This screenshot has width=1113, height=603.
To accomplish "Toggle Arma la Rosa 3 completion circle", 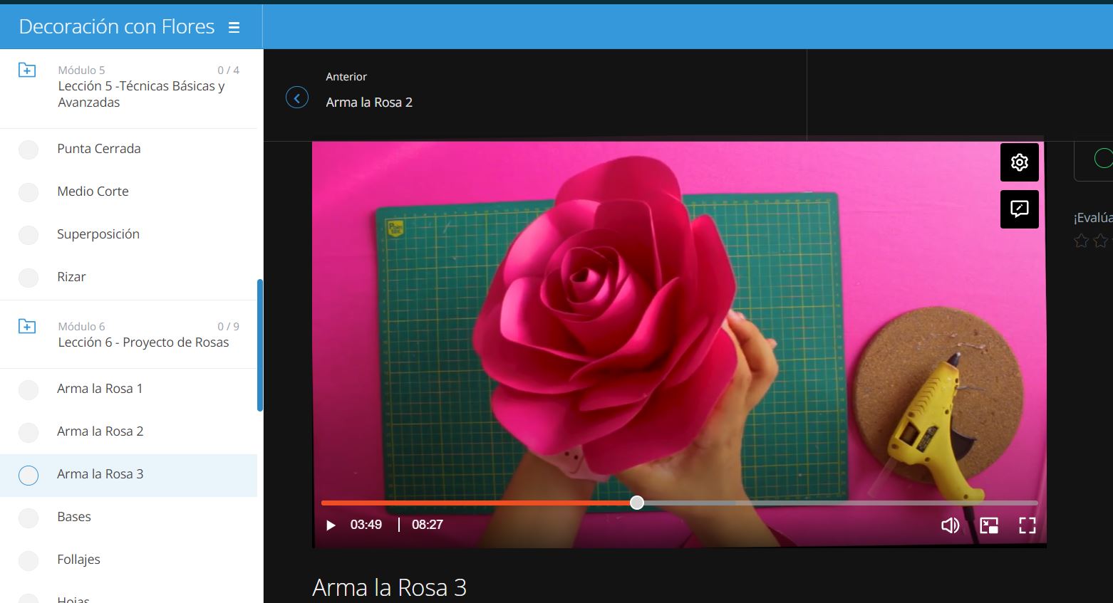I will point(29,475).
